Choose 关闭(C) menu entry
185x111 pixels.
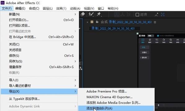click(x=39, y=44)
